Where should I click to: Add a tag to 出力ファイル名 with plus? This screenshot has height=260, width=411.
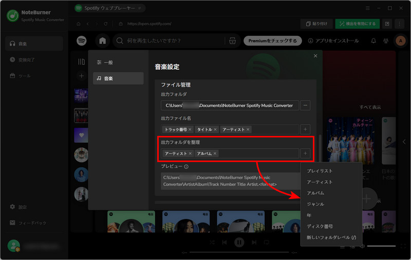coord(305,129)
